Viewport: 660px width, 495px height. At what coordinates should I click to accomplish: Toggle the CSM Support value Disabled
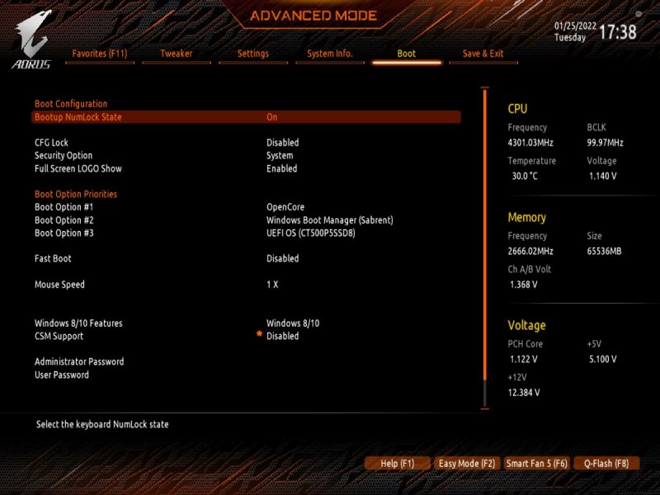tap(282, 337)
